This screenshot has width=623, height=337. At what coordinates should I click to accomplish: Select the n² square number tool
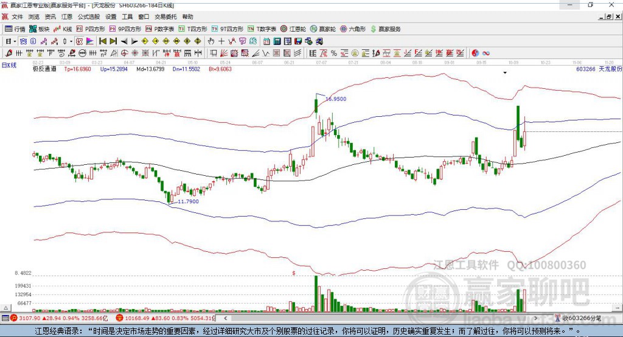103,53
